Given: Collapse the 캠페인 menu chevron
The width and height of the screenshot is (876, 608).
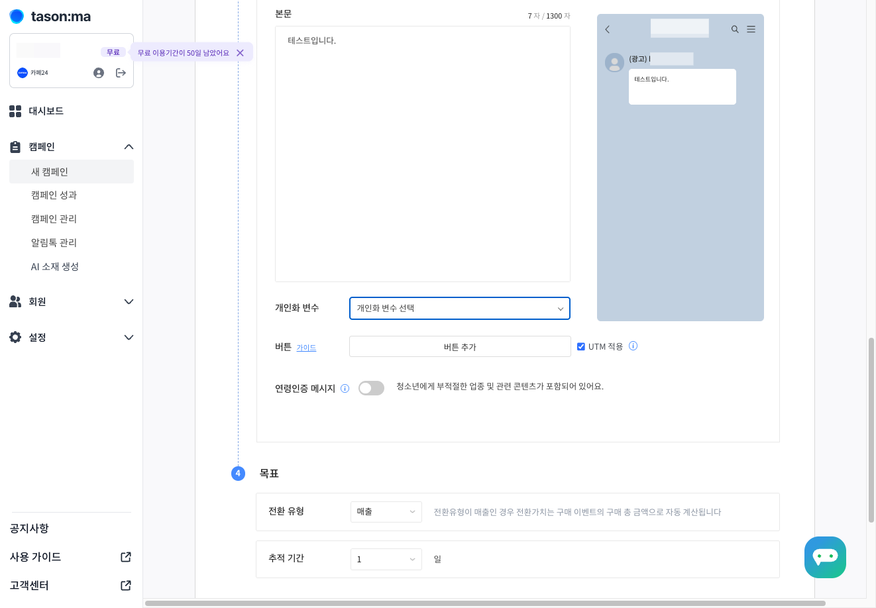Looking at the screenshot, I should [129, 147].
